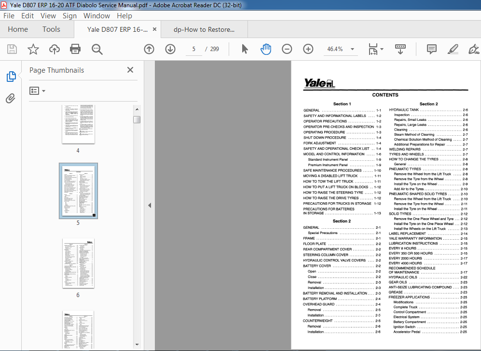Select page 6 thumbnail
481x351 pixels.
(x=78, y=263)
